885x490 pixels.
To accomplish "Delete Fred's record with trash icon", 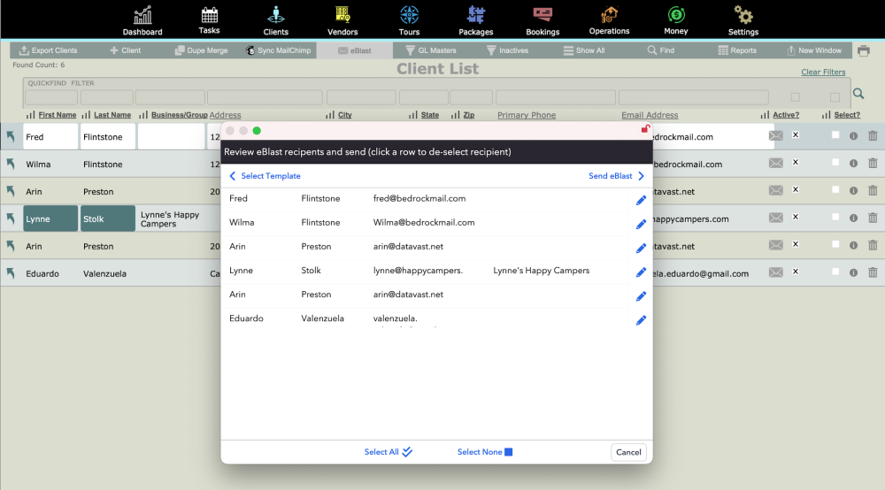I will [873, 135].
